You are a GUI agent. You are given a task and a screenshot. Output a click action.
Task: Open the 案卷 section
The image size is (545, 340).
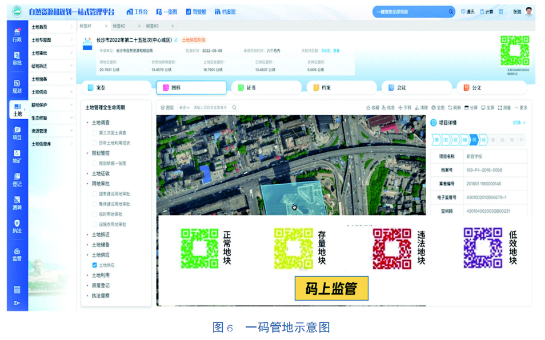coord(117,88)
